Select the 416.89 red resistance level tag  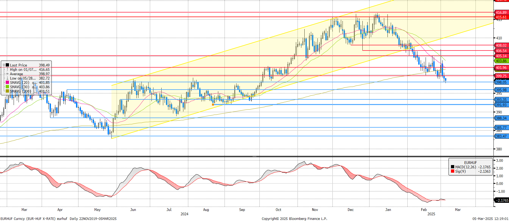pos(501,12)
